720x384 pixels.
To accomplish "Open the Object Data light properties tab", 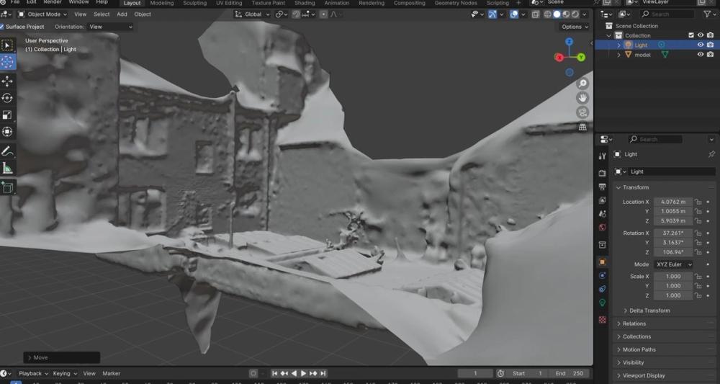I will pyautogui.click(x=602, y=303).
